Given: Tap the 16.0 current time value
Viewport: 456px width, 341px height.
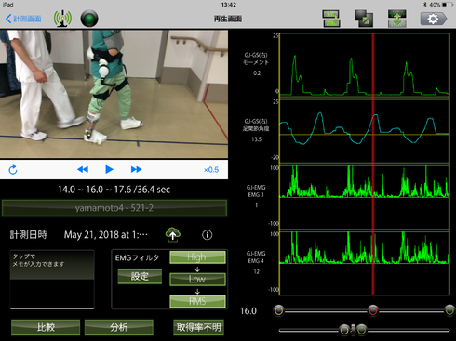Looking at the screenshot, I should tap(248, 311).
